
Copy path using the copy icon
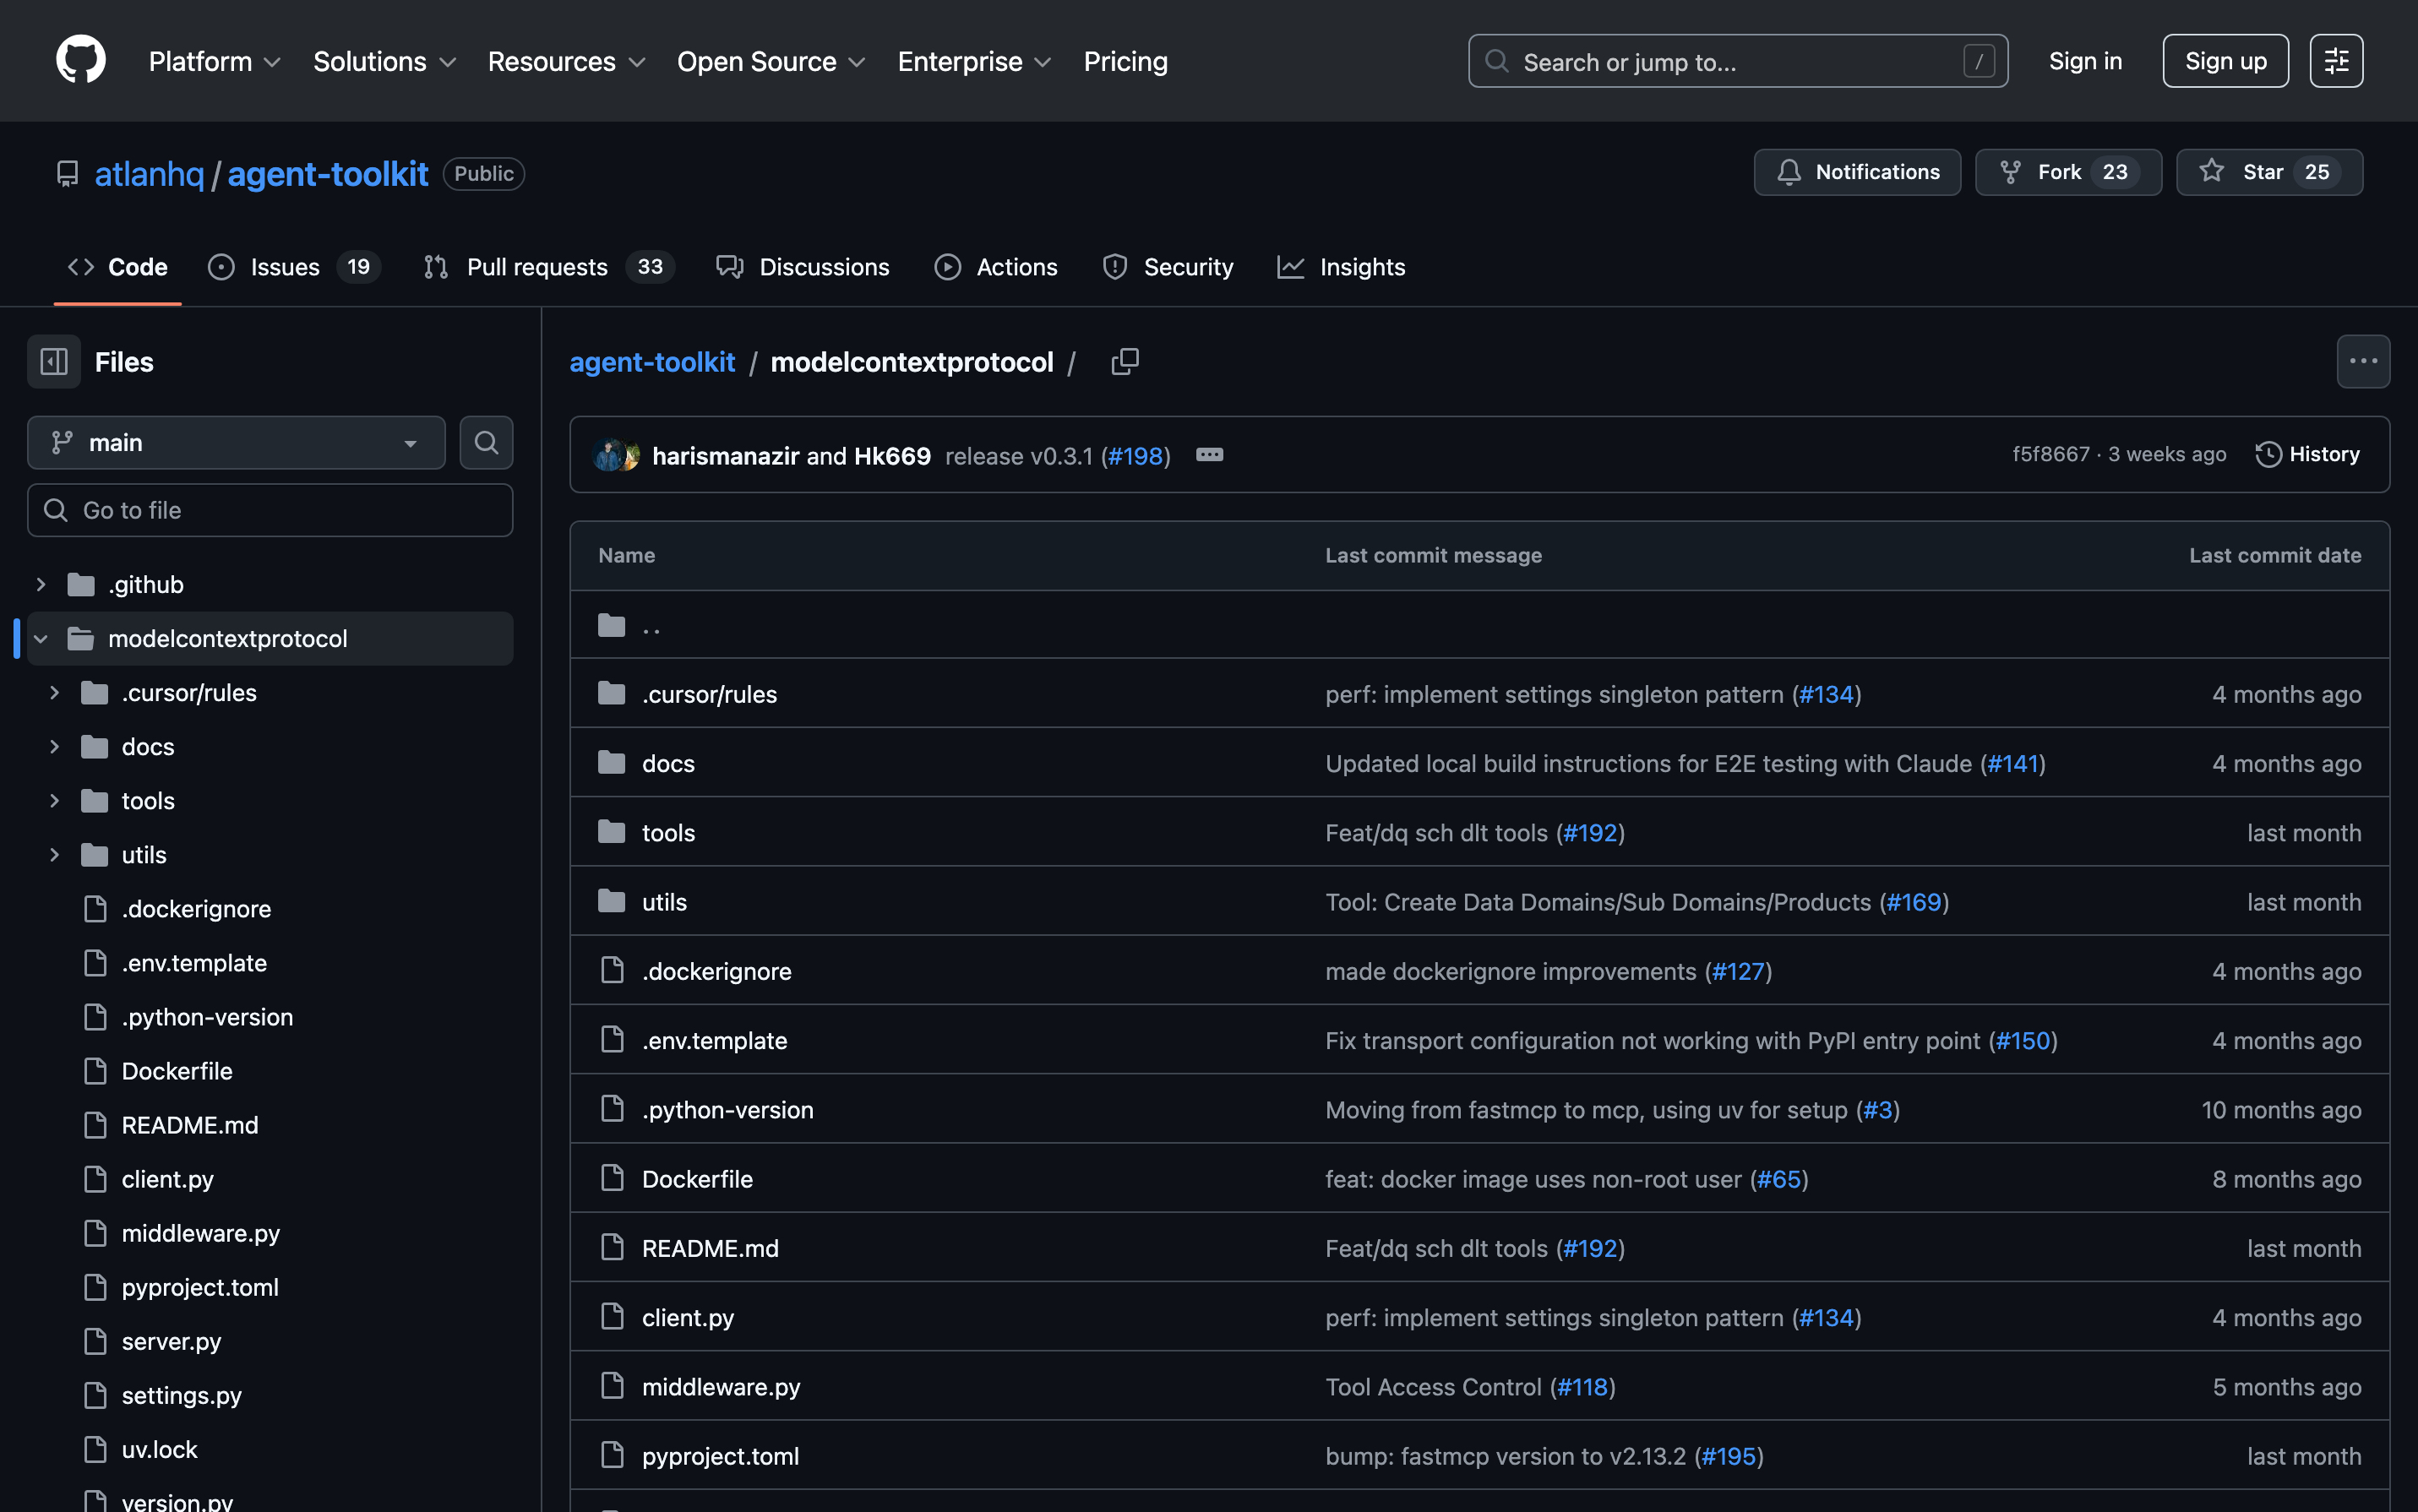pos(1124,362)
